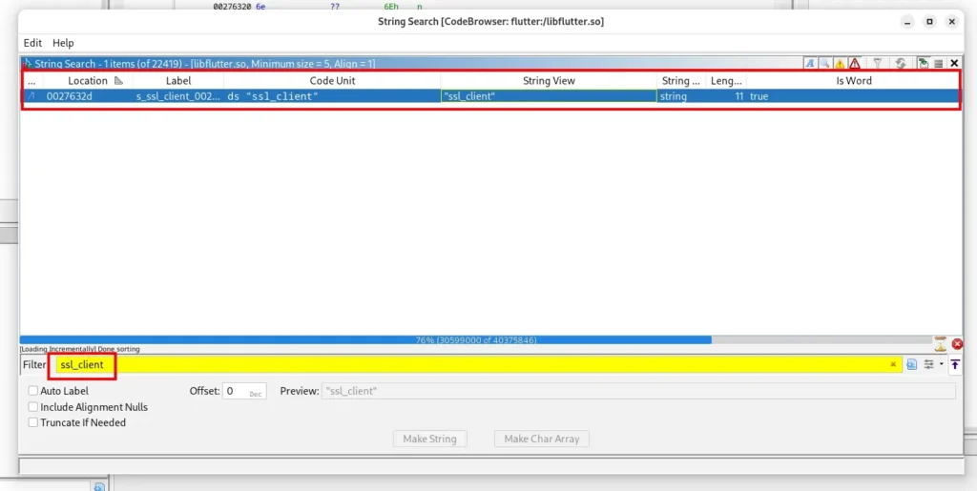Click the funnel filter icon in toolbar
977x491 pixels.
[878, 64]
